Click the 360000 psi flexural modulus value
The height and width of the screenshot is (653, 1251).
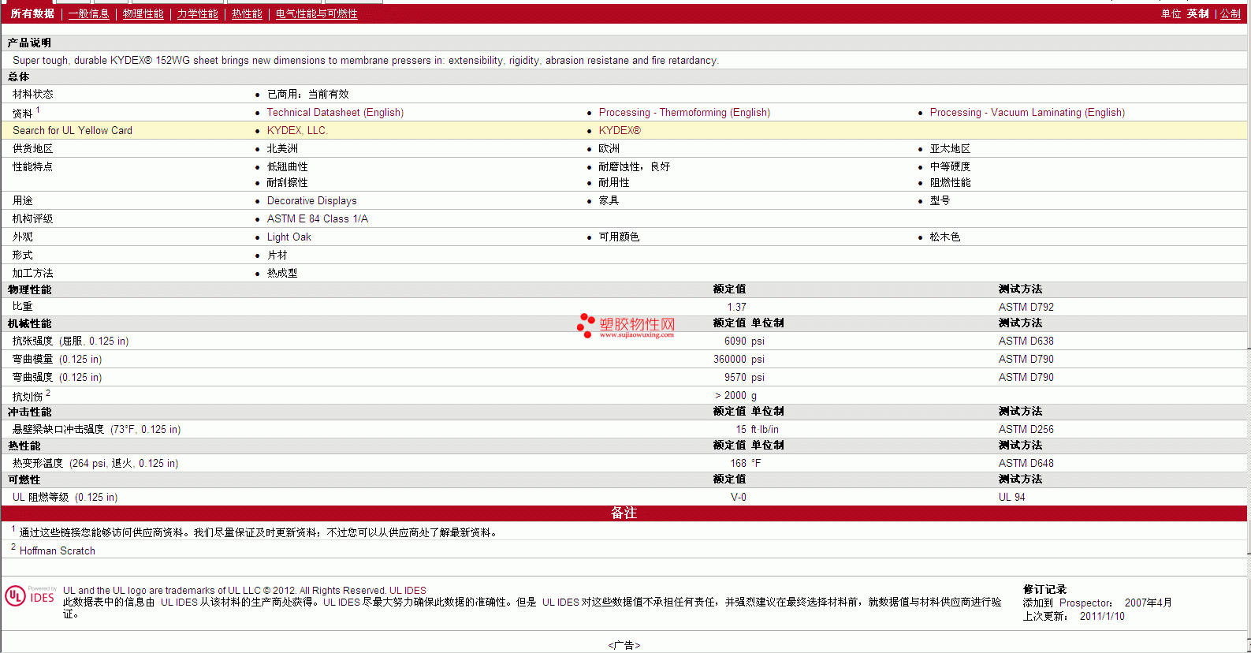click(x=739, y=360)
